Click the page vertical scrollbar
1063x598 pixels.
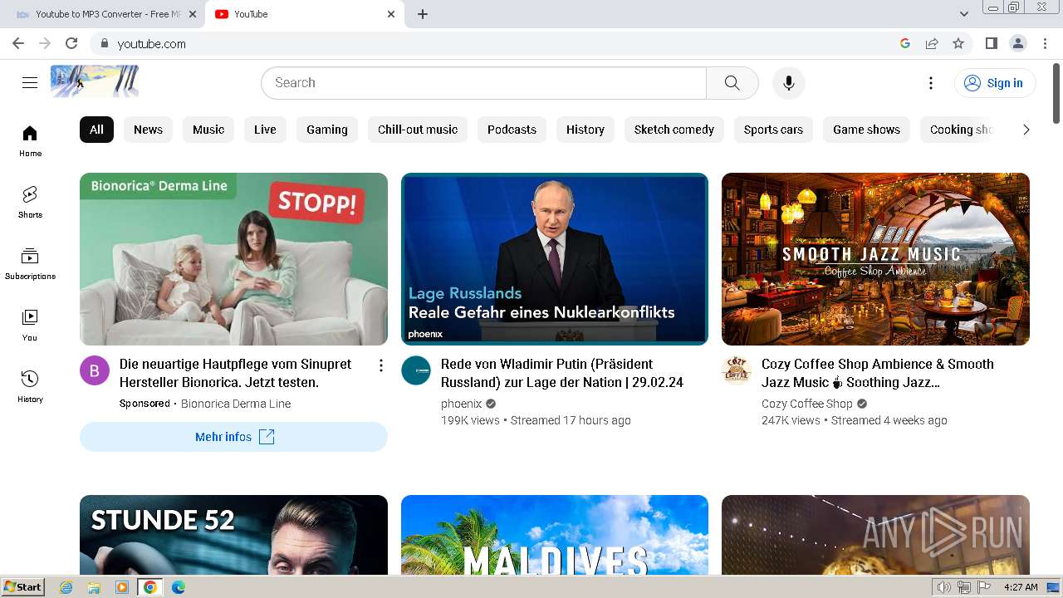pos(1056,93)
